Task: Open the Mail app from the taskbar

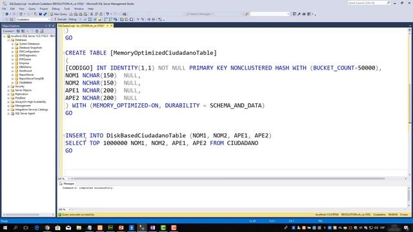Action: (68, 227)
